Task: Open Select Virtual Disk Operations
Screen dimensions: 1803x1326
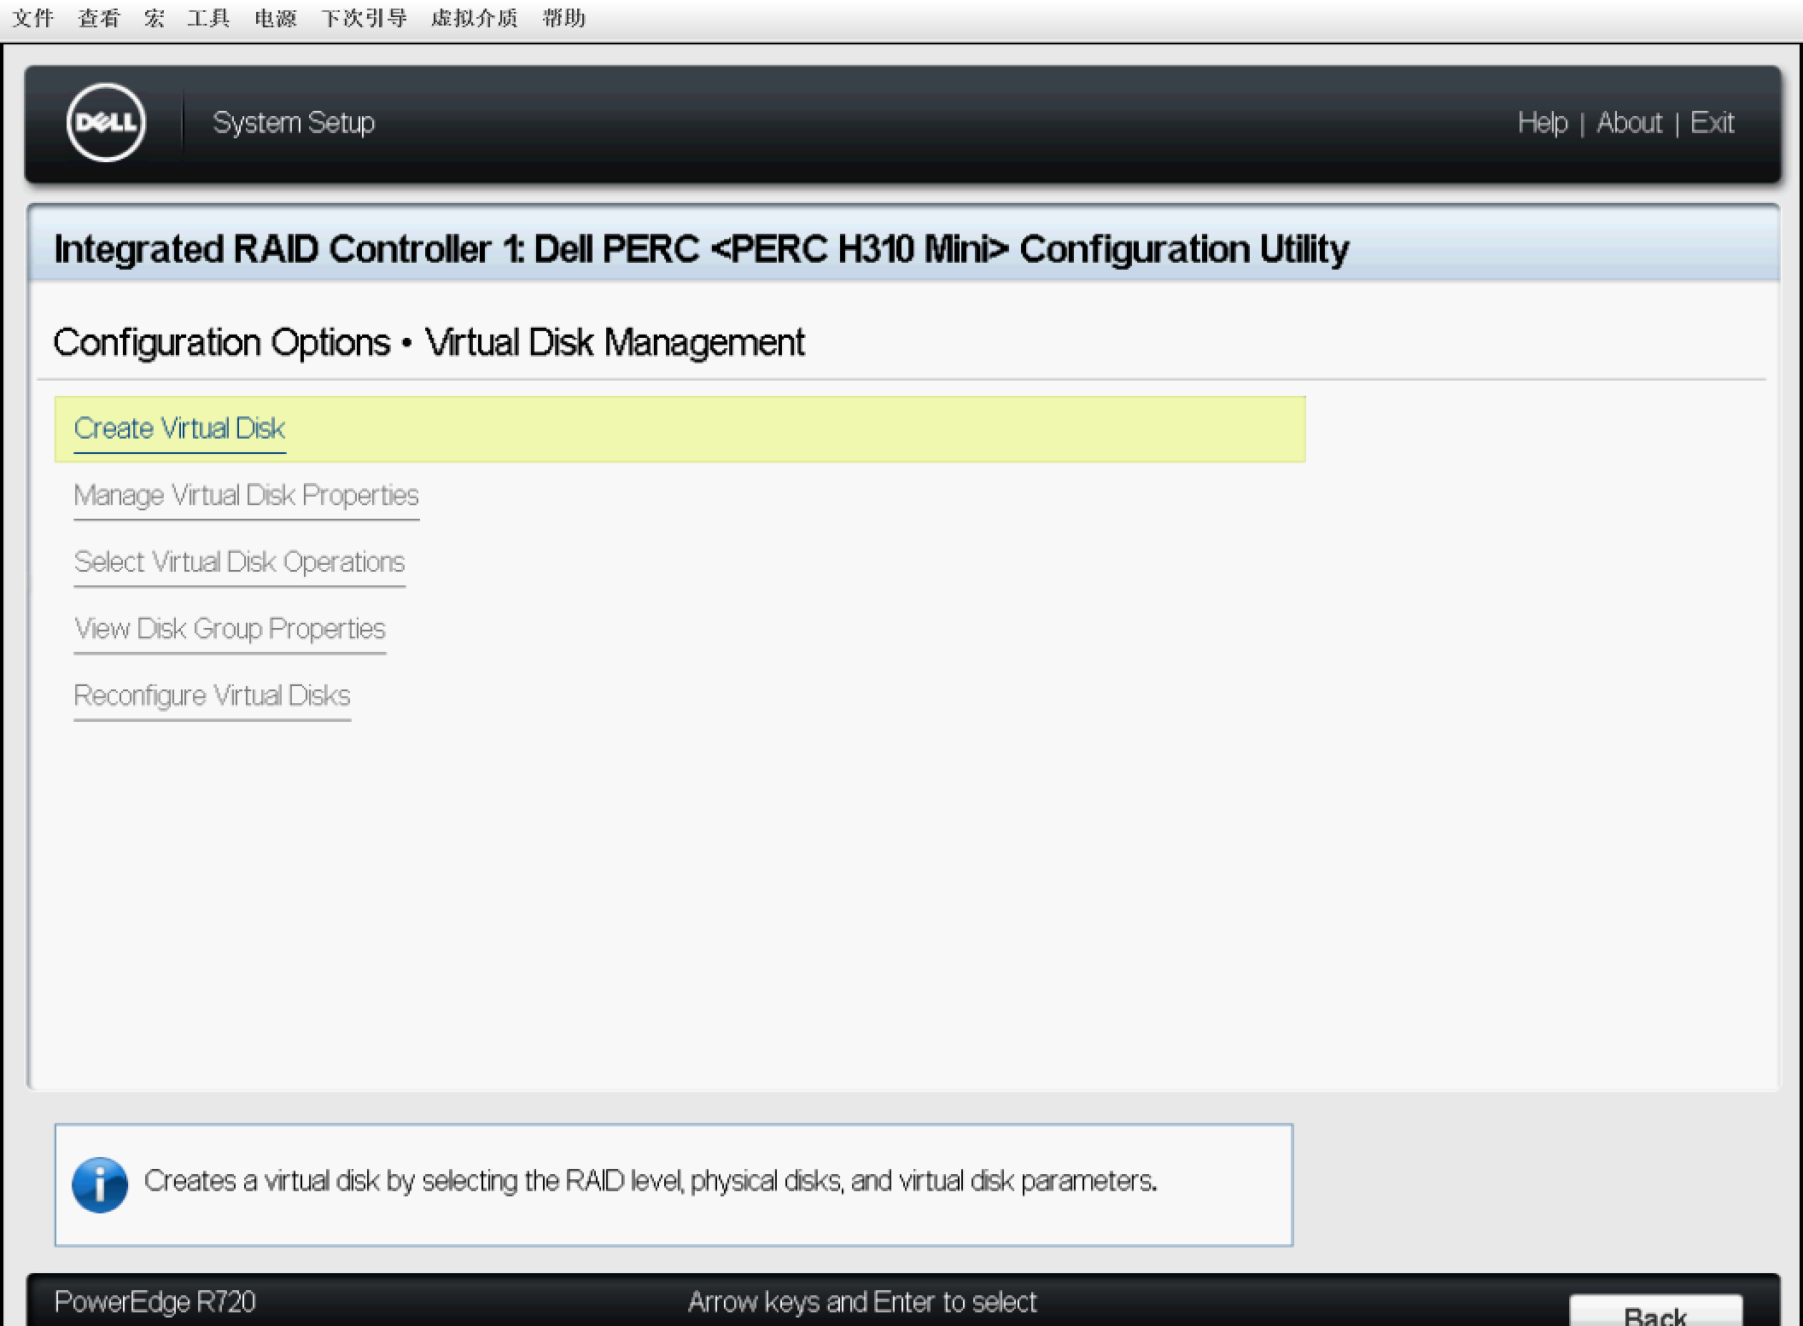Action: [x=239, y=561]
